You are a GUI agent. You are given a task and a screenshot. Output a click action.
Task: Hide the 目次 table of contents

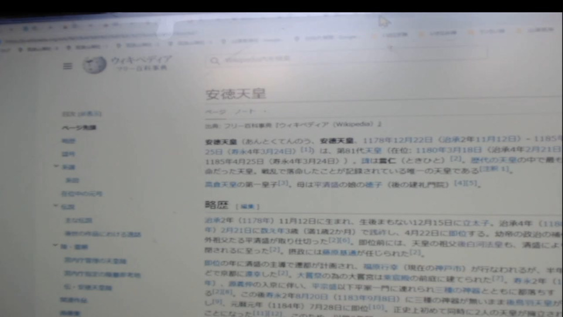(x=90, y=114)
